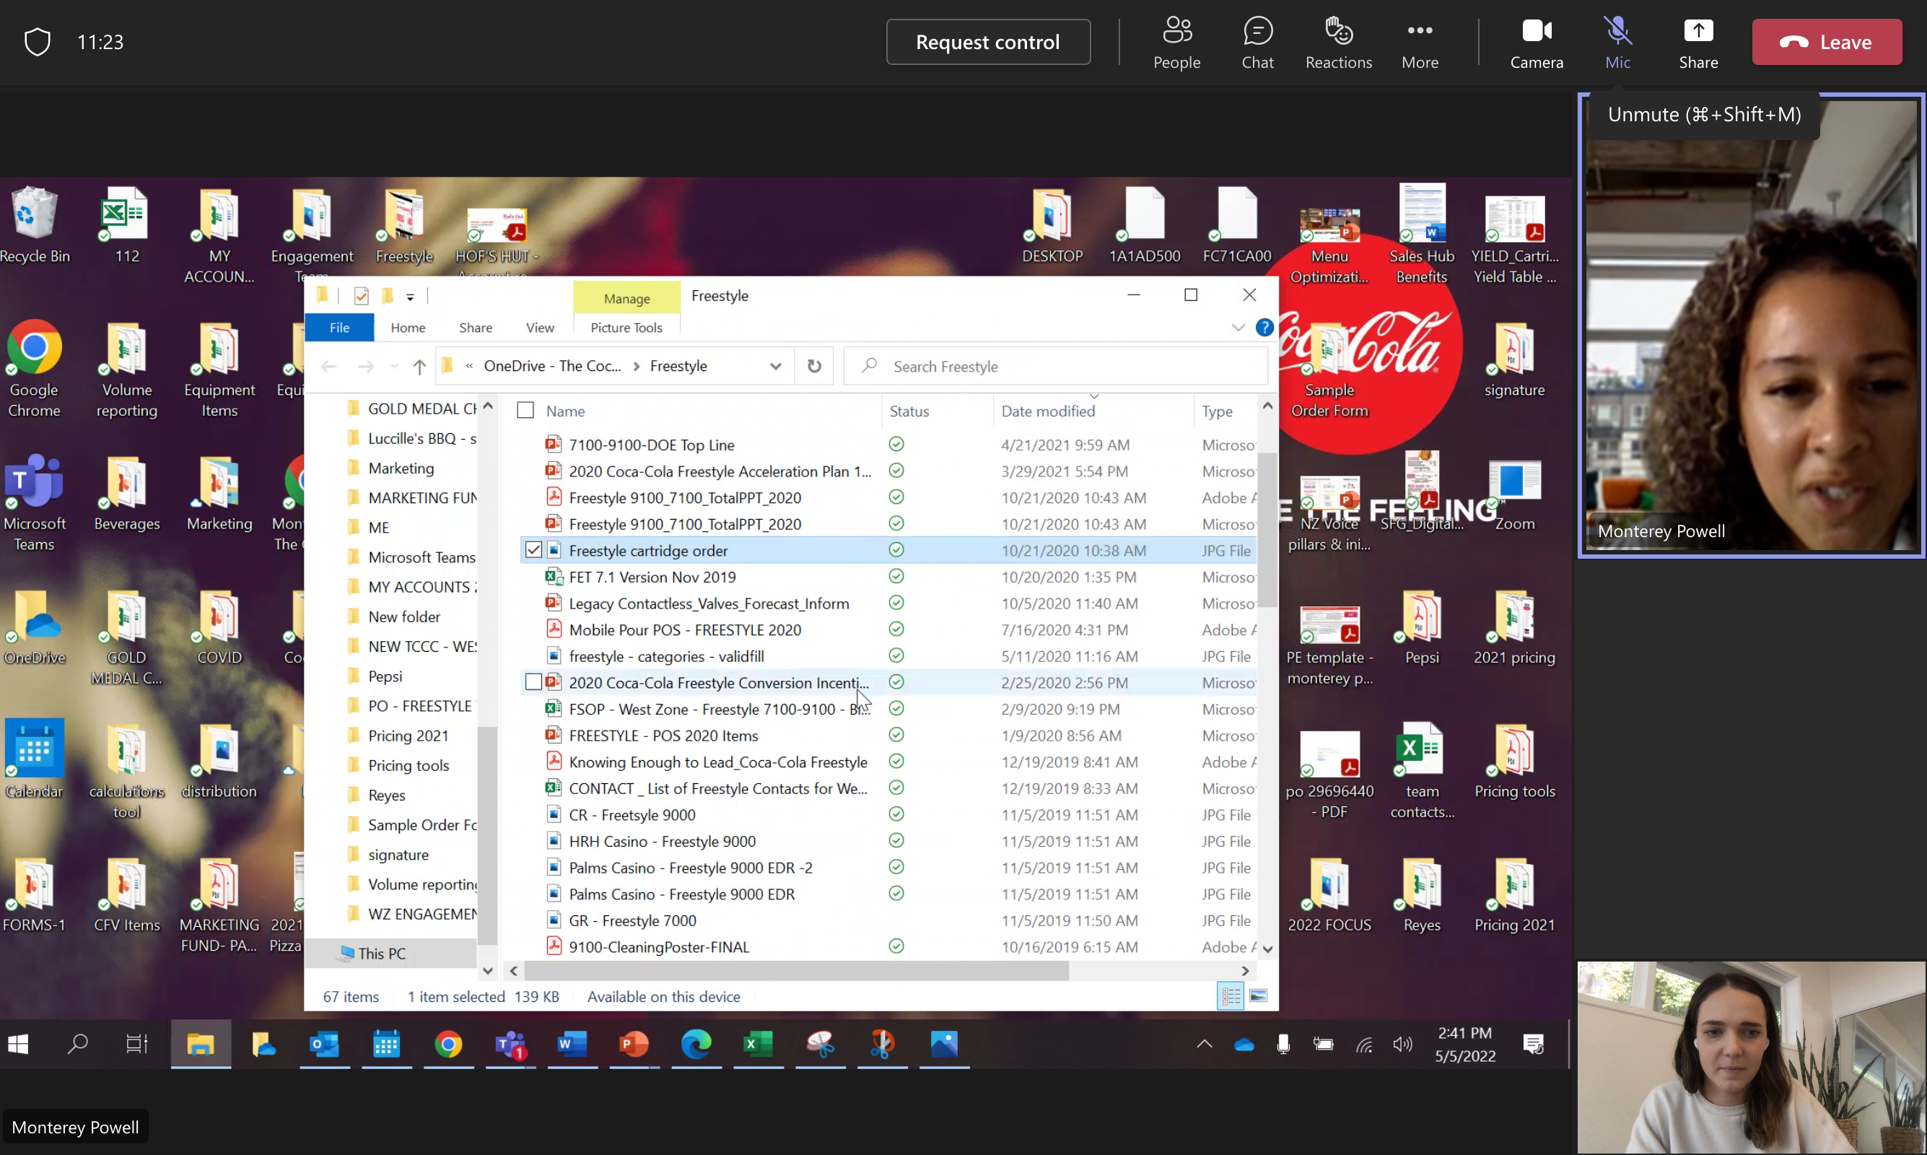1927x1155 pixels.
Task: Switch to the View ribbon tab
Action: [x=540, y=328]
